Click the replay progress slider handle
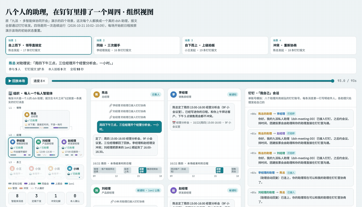The height and width of the screenshot is (207, 362). pos(333,81)
